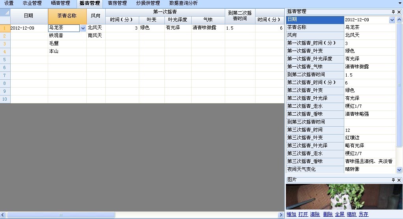Click the horizontal scrollbar thumb of grid
The height and width of the screenshot is (219, 403).
click(x=61, y=215)
